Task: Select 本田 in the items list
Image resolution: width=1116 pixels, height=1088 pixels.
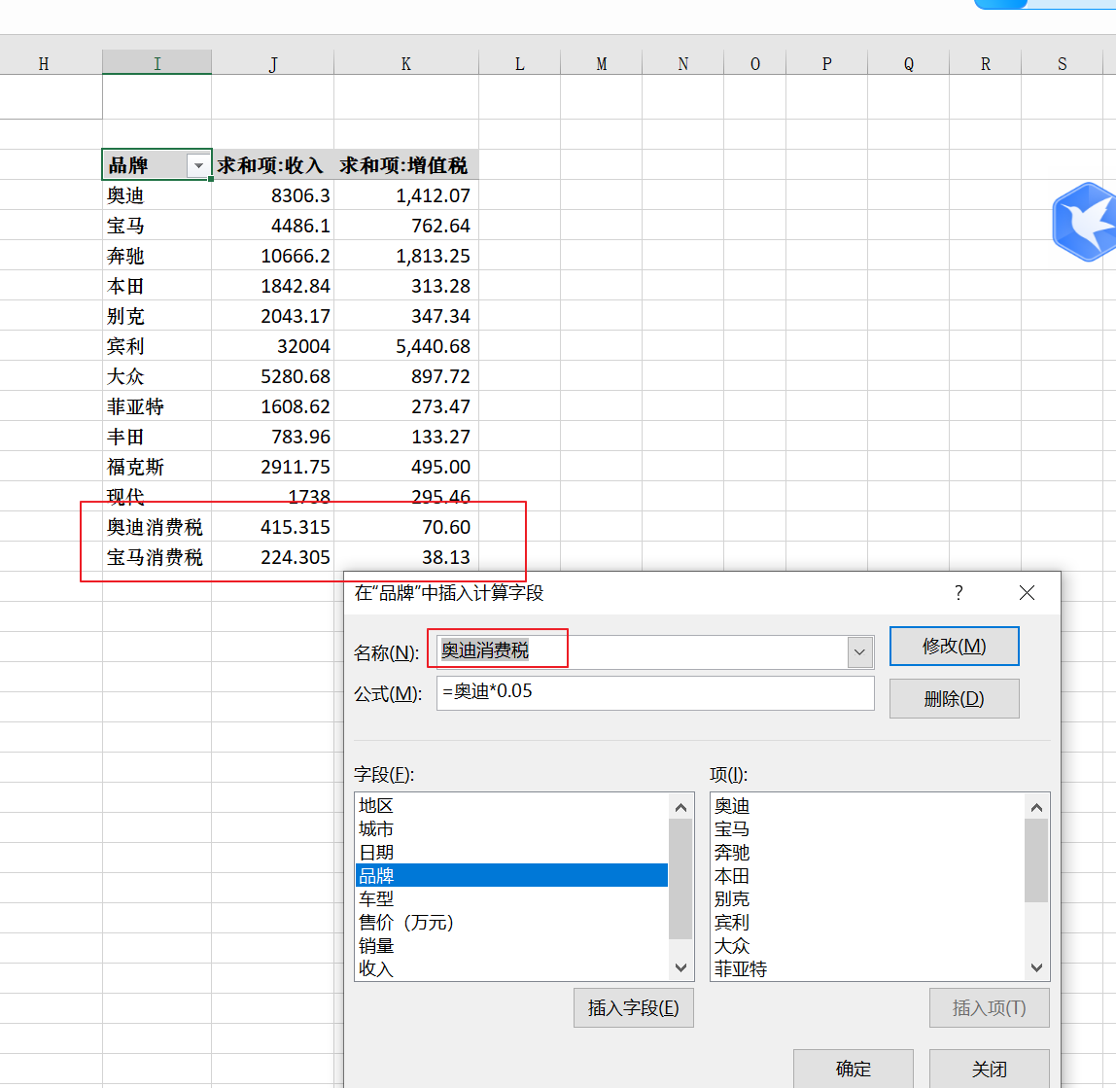Action: [867, 875]
